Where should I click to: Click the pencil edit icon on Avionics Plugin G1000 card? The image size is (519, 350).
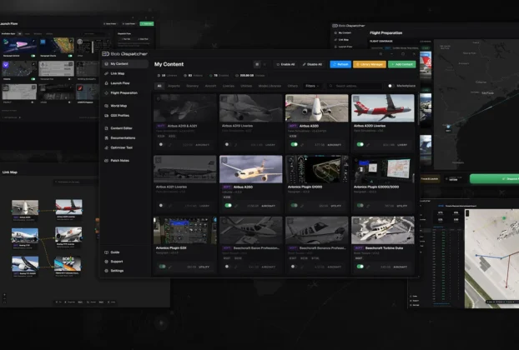302,206
